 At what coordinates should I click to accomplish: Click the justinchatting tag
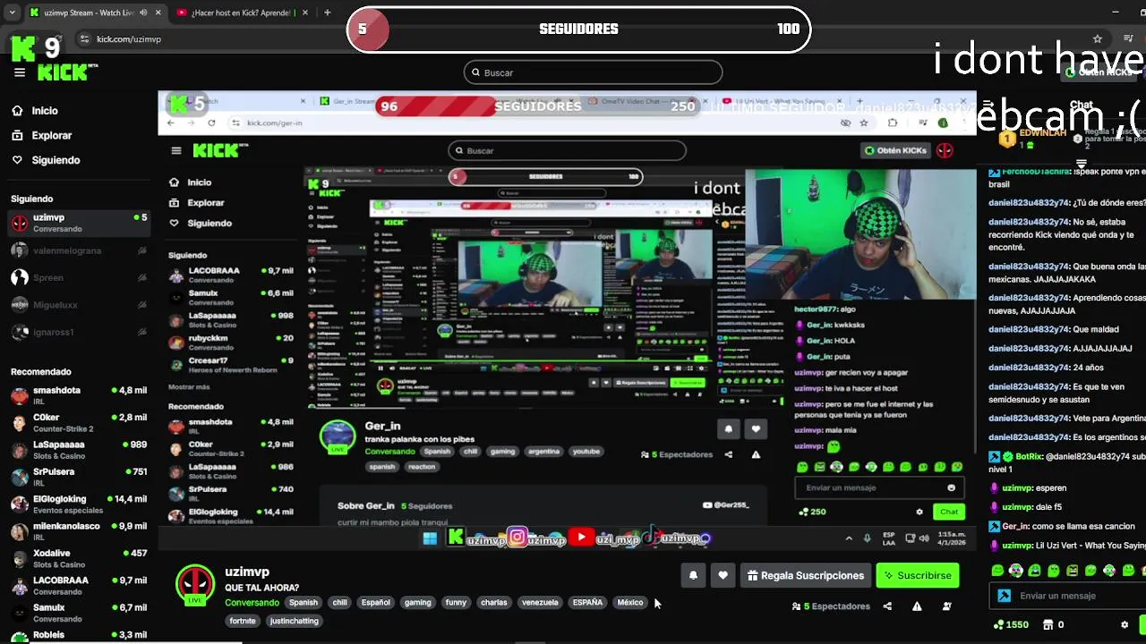pyautogui.click(x=295, y=621)
